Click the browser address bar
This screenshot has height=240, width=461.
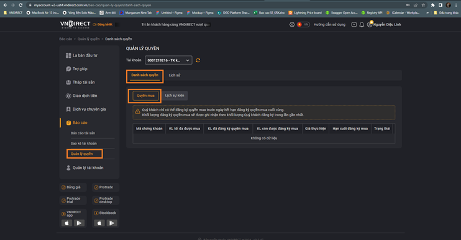point(217,5)
